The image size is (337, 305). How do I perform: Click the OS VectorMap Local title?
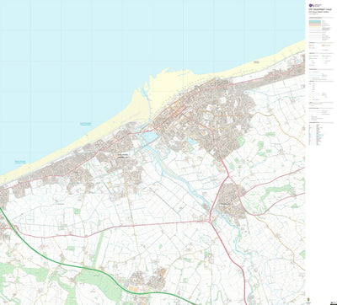320,9
